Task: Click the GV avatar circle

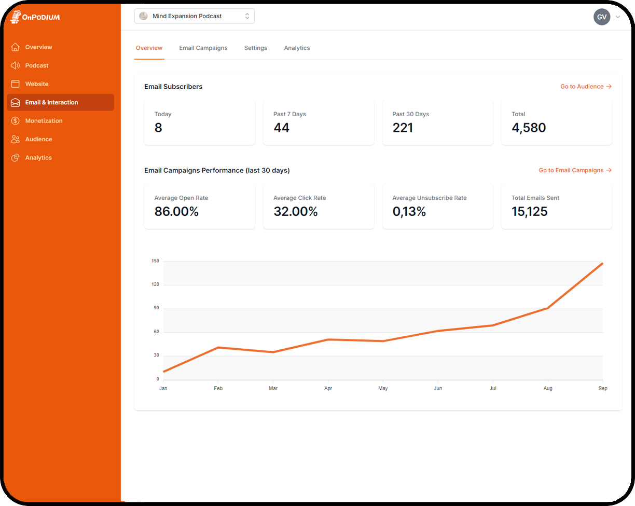Action: [x=601, y=17]
